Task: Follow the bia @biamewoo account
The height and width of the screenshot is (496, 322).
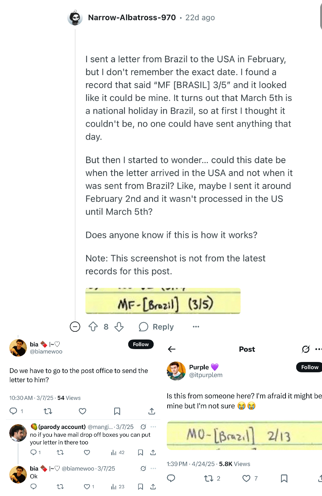Action: tap(141, 344)
